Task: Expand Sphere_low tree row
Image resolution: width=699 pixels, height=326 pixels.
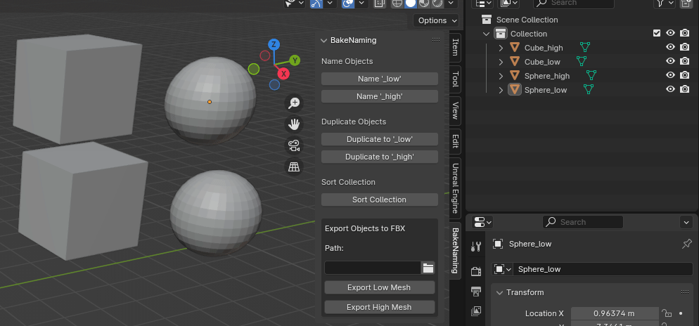Action: [501, 90]
